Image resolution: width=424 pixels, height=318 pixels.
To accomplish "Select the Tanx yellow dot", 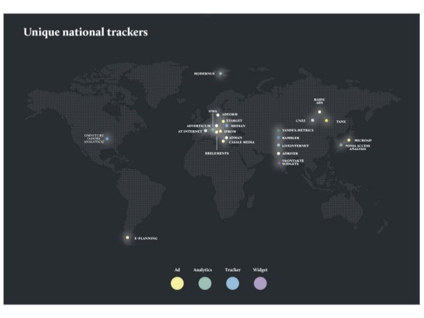I will click(326, 121).
